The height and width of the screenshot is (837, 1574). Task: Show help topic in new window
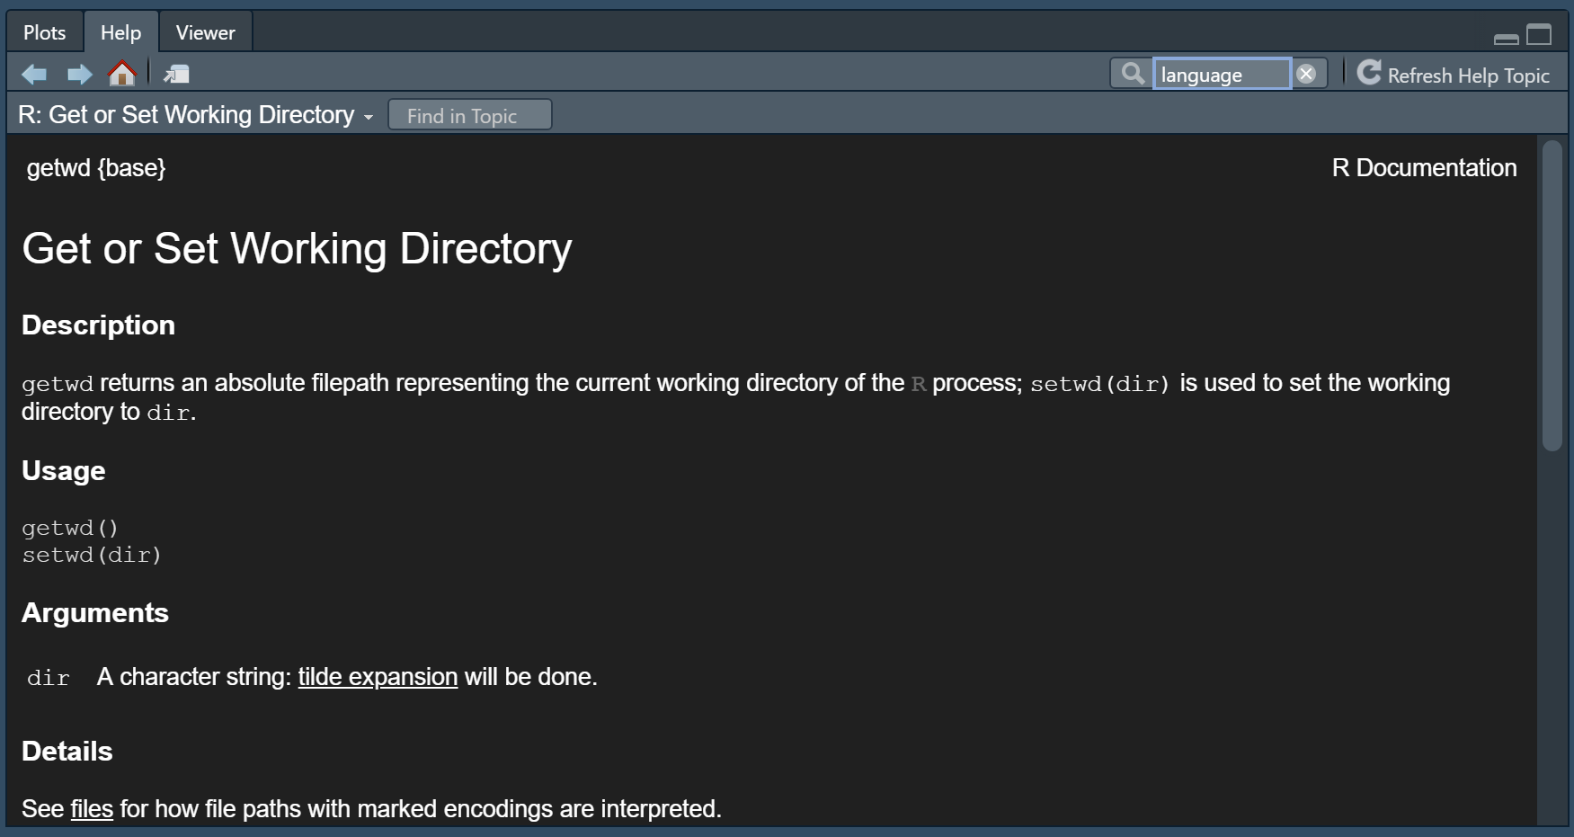click(x=176, y=74)
